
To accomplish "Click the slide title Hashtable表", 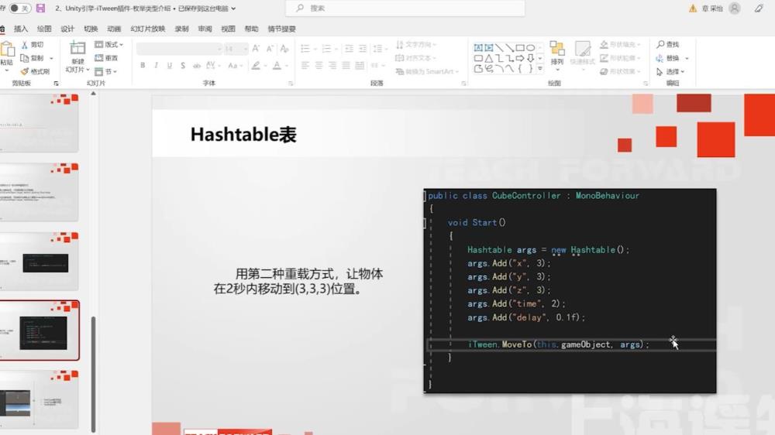I will coord(243,135).
